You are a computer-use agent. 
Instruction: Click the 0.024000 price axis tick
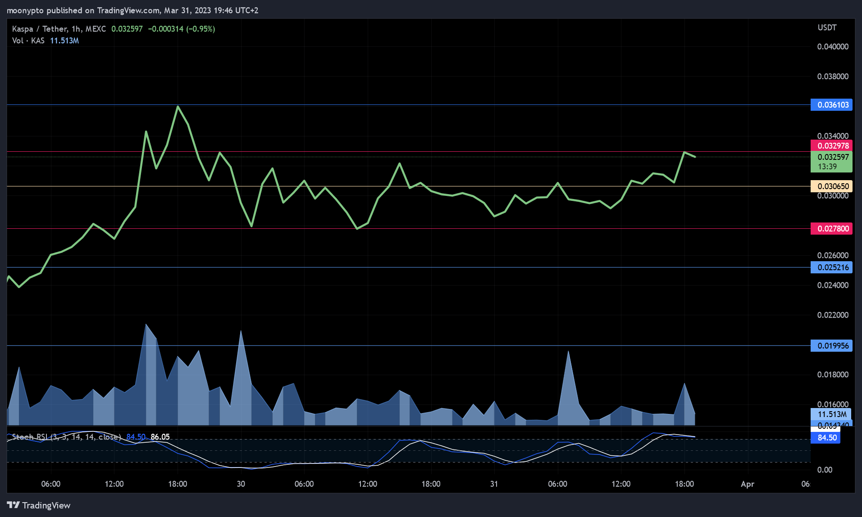coord(833,285)
